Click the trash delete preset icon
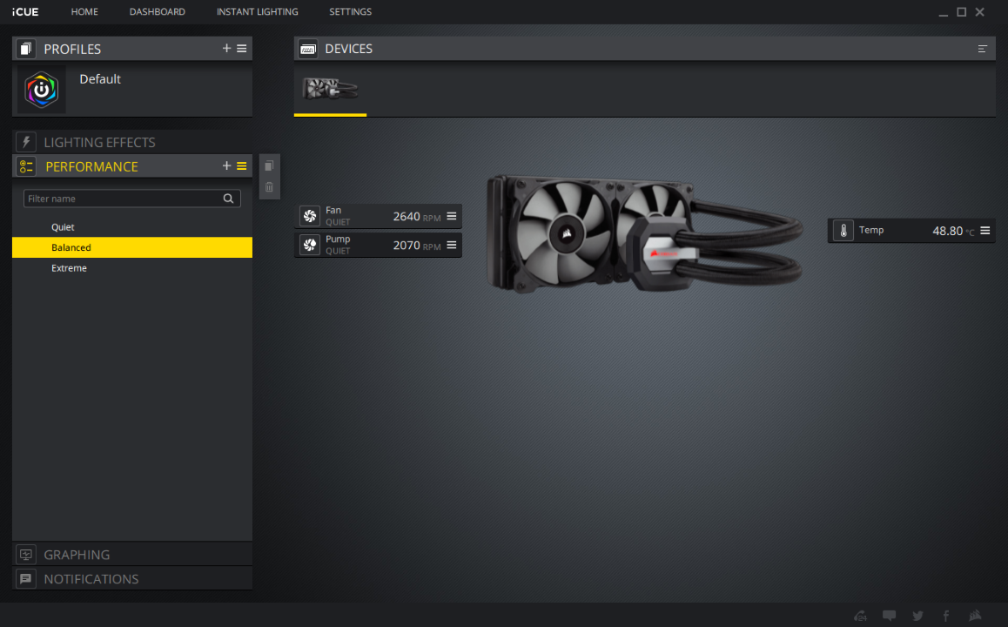Screen dimensions: 1008x627 [269, 186]
